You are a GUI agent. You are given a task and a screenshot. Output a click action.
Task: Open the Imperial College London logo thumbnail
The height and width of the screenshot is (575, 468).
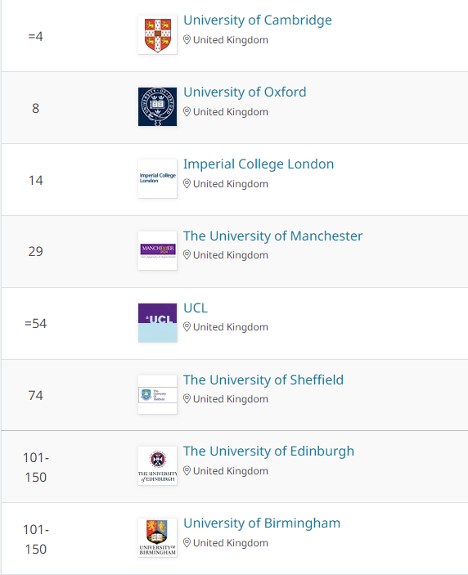(157, 178)
